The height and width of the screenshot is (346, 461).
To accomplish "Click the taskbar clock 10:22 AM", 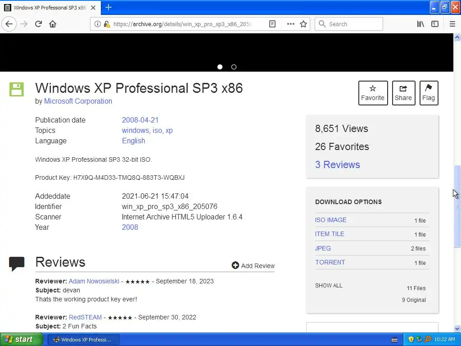I will (x=444, y=340).
